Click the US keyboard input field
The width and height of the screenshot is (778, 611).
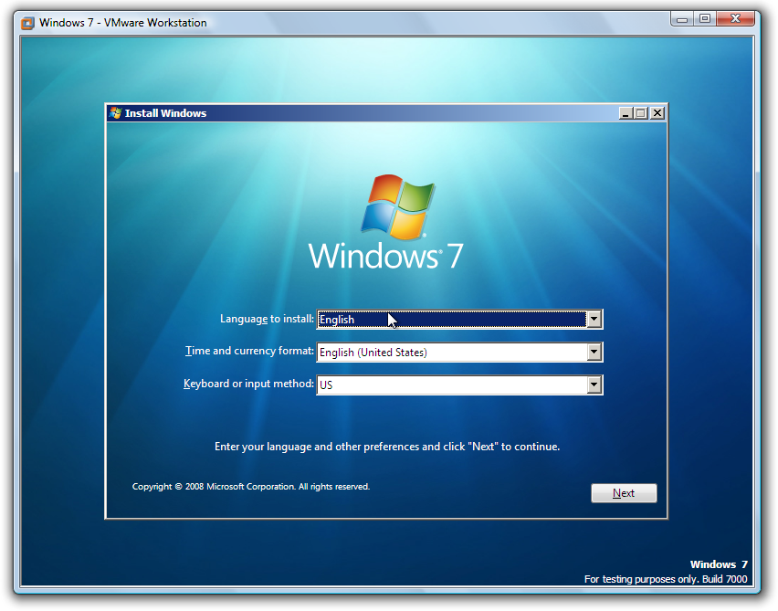click(x=451, y=385)
